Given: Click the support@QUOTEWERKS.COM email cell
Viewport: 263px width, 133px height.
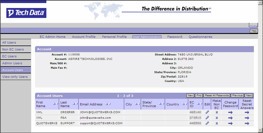Looking at the screenshot, I should click(x=101, y=123).
